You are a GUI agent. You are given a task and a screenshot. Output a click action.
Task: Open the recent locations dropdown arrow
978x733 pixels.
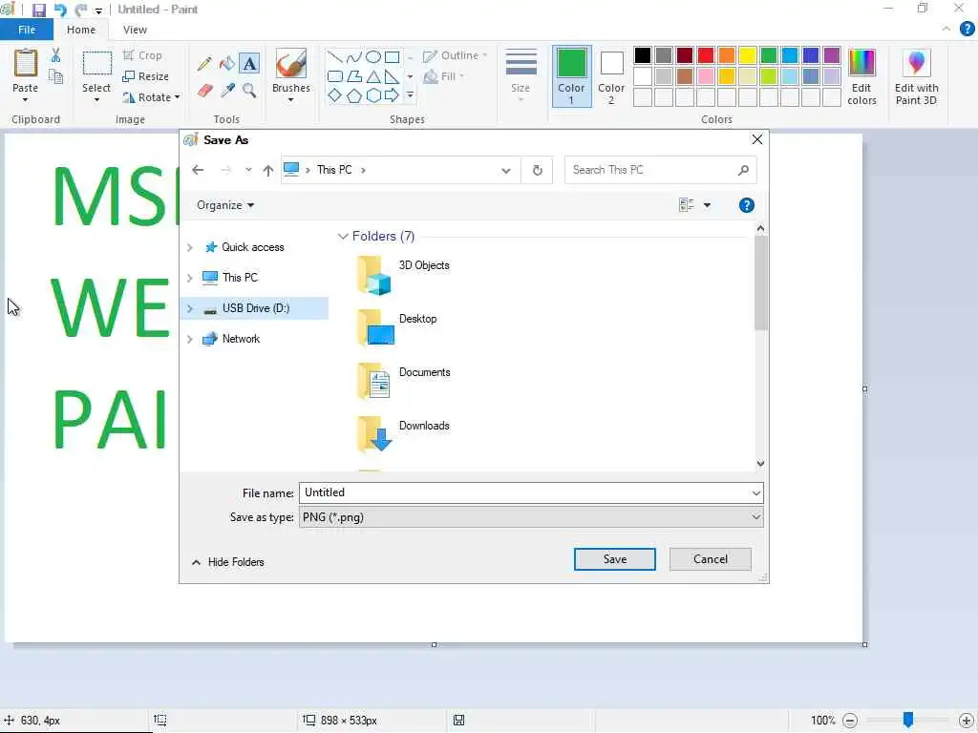tap(248, 170)
